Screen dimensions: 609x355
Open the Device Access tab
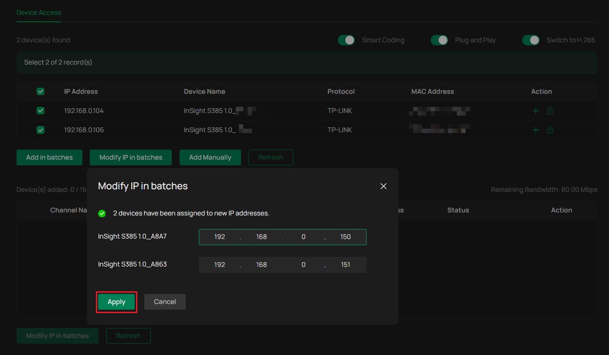coord(39,13)
